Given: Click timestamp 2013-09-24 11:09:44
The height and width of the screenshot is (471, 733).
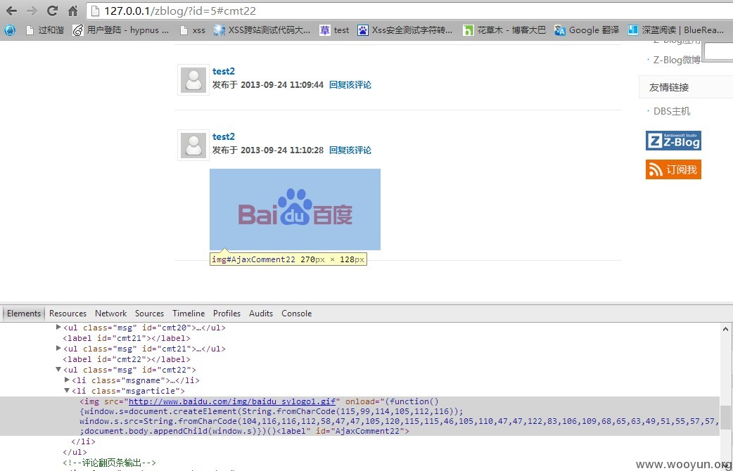Looking at the screenshot, I should pos(282,84).
